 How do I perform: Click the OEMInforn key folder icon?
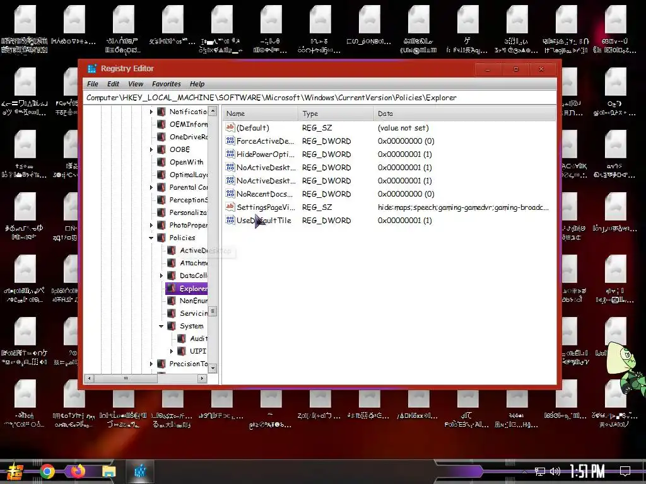coord(161,124)
